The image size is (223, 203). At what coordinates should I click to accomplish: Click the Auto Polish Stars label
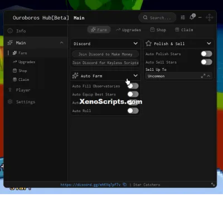[163, 54]
